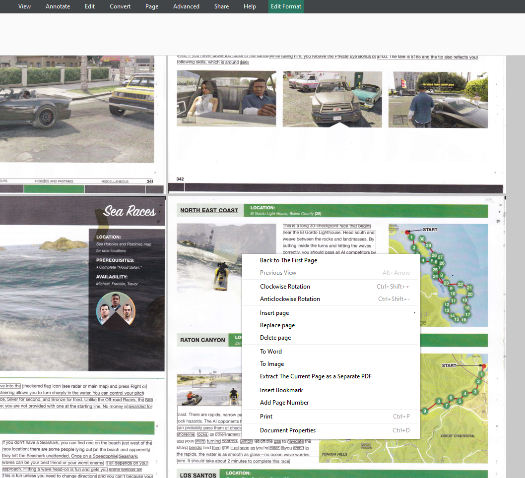Screen dimensions: 525x478
Task: Click the "Sea Races" title text
Action: (129, 211)
